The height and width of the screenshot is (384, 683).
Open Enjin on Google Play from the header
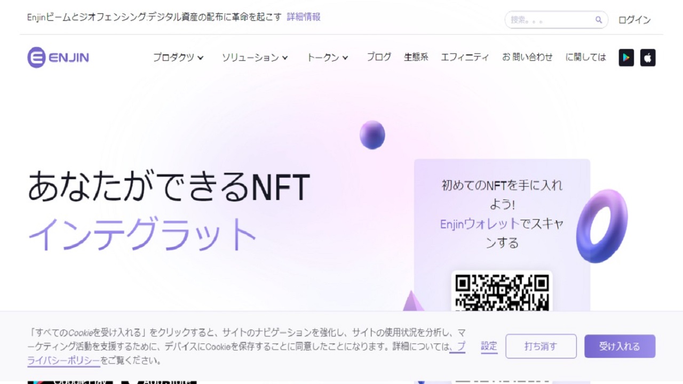tap(626, 58)
